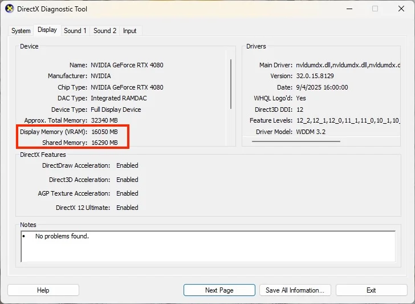
Task: Click the DirectX 12 Ultimate Enabled value
Action: pos(127,208)
